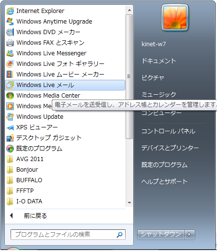Click the シャットダウン button
Viewport: 222px width, 251px height.
(161, 234)
